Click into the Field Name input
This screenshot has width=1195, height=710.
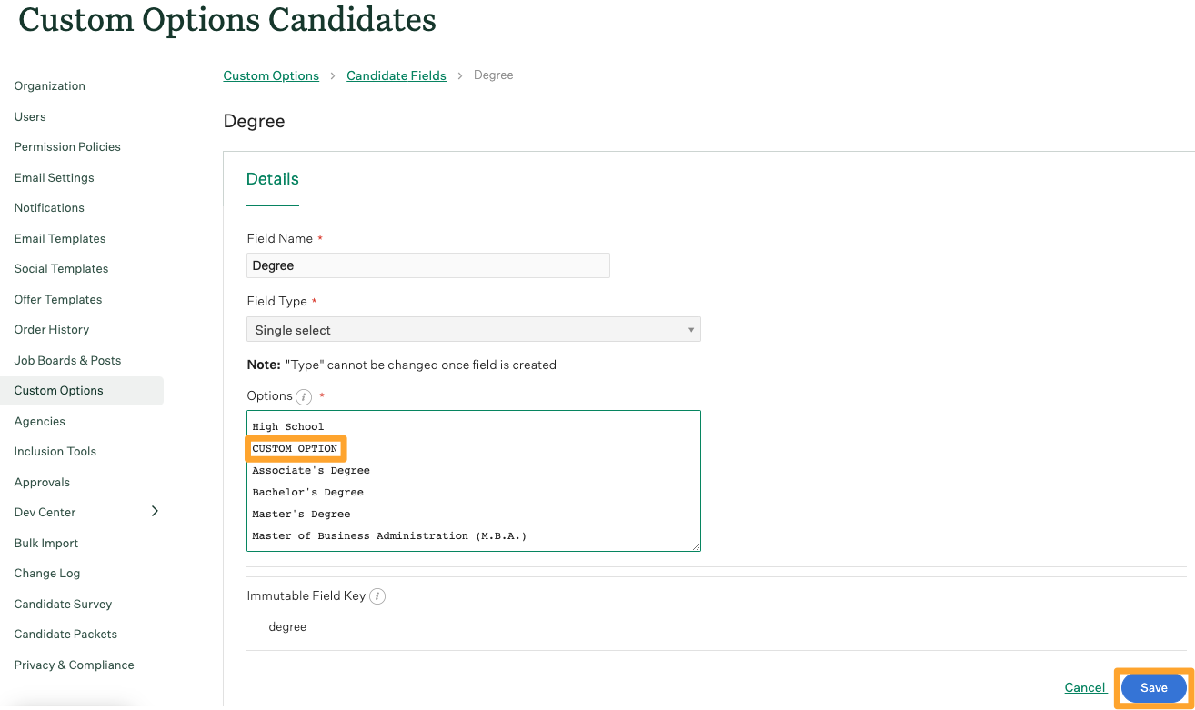click(427, 265)
